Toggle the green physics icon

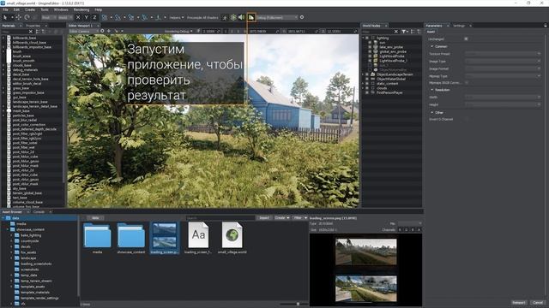pos(233,17)
